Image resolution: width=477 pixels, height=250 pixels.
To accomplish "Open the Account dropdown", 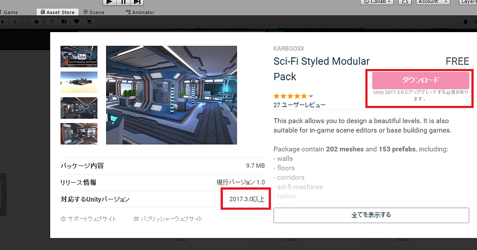I will (433, 2).
